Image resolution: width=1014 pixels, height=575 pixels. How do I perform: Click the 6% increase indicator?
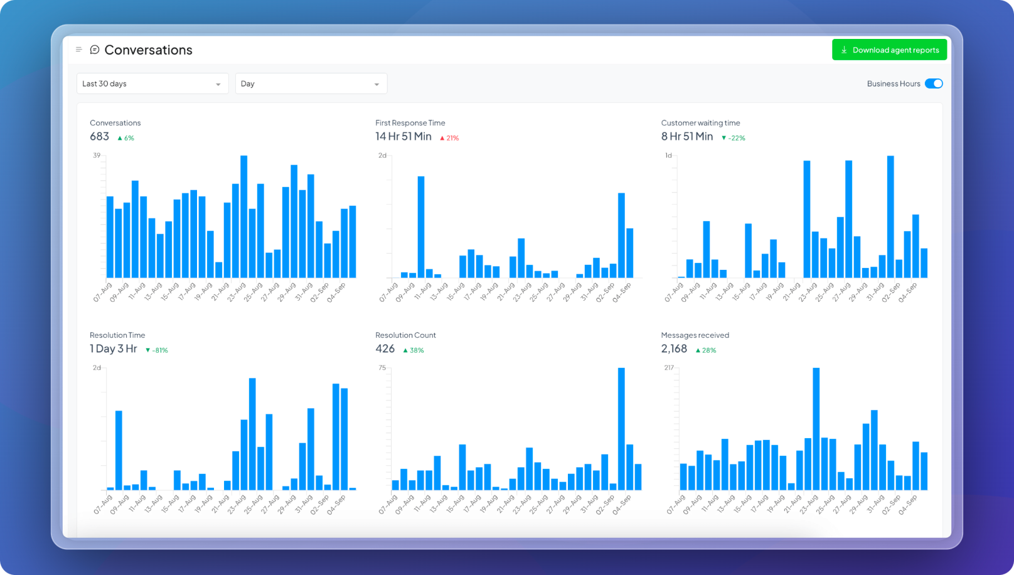point(126,138)
